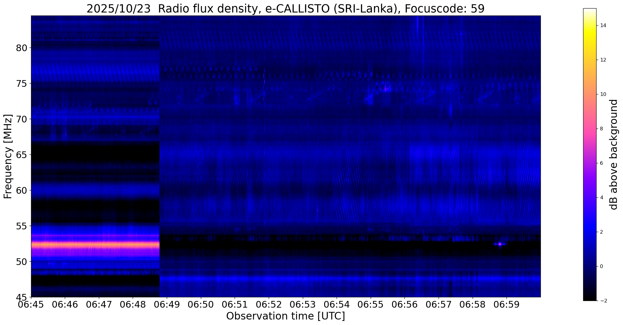Click the colorbar tick label 6

click(x=601, y=163)
